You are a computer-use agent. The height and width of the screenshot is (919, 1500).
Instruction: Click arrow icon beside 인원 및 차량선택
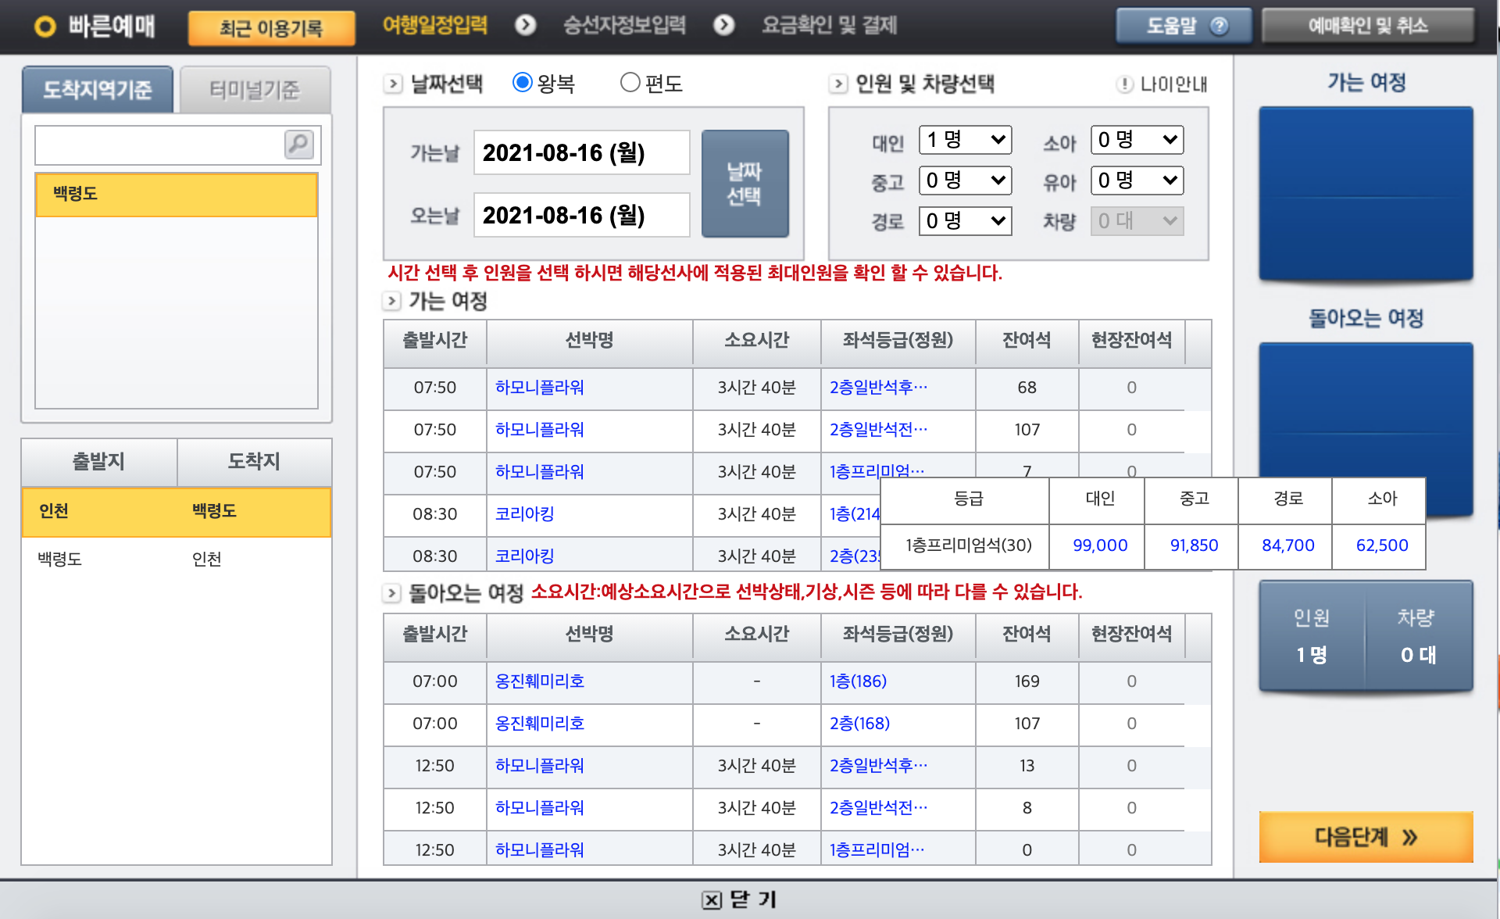838,84
